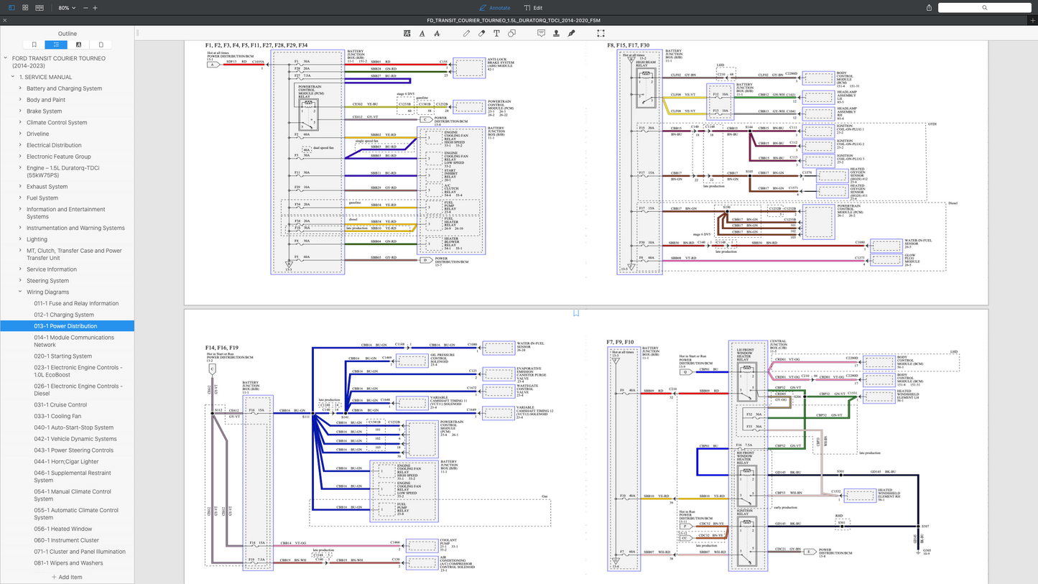Click Add Item at sidebar bottom
Screen dimensions: 1038x584
pyautogui.click(x=67, y=577)
